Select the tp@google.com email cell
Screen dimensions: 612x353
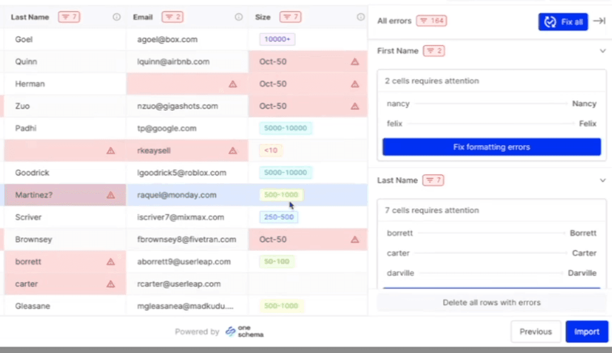[x=187, y=128]
